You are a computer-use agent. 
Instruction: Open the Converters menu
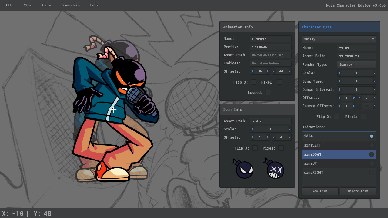[x=70, y=5]
